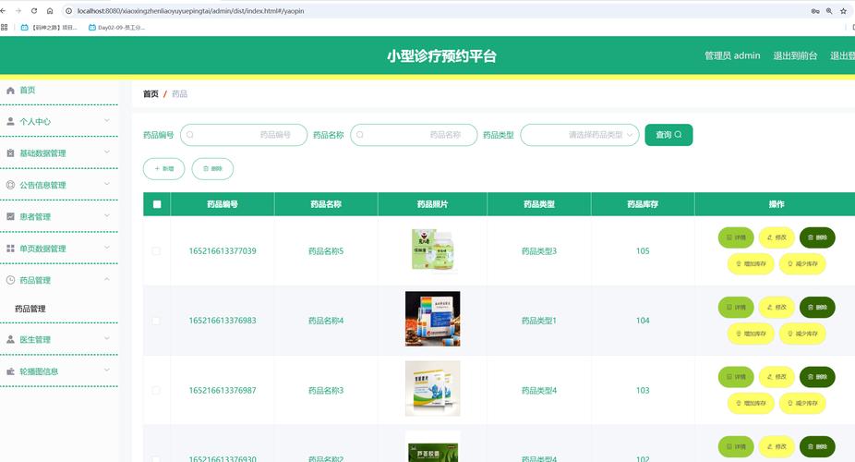Expand the 轮播图信息 sidebar menu

(x=107, y=371)
